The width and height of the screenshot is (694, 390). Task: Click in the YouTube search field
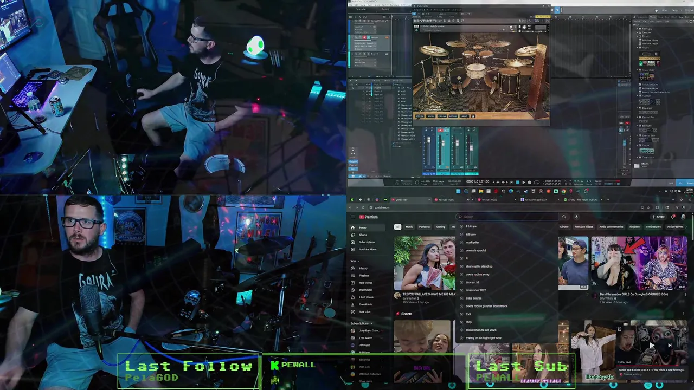click(x=507, y=217)
